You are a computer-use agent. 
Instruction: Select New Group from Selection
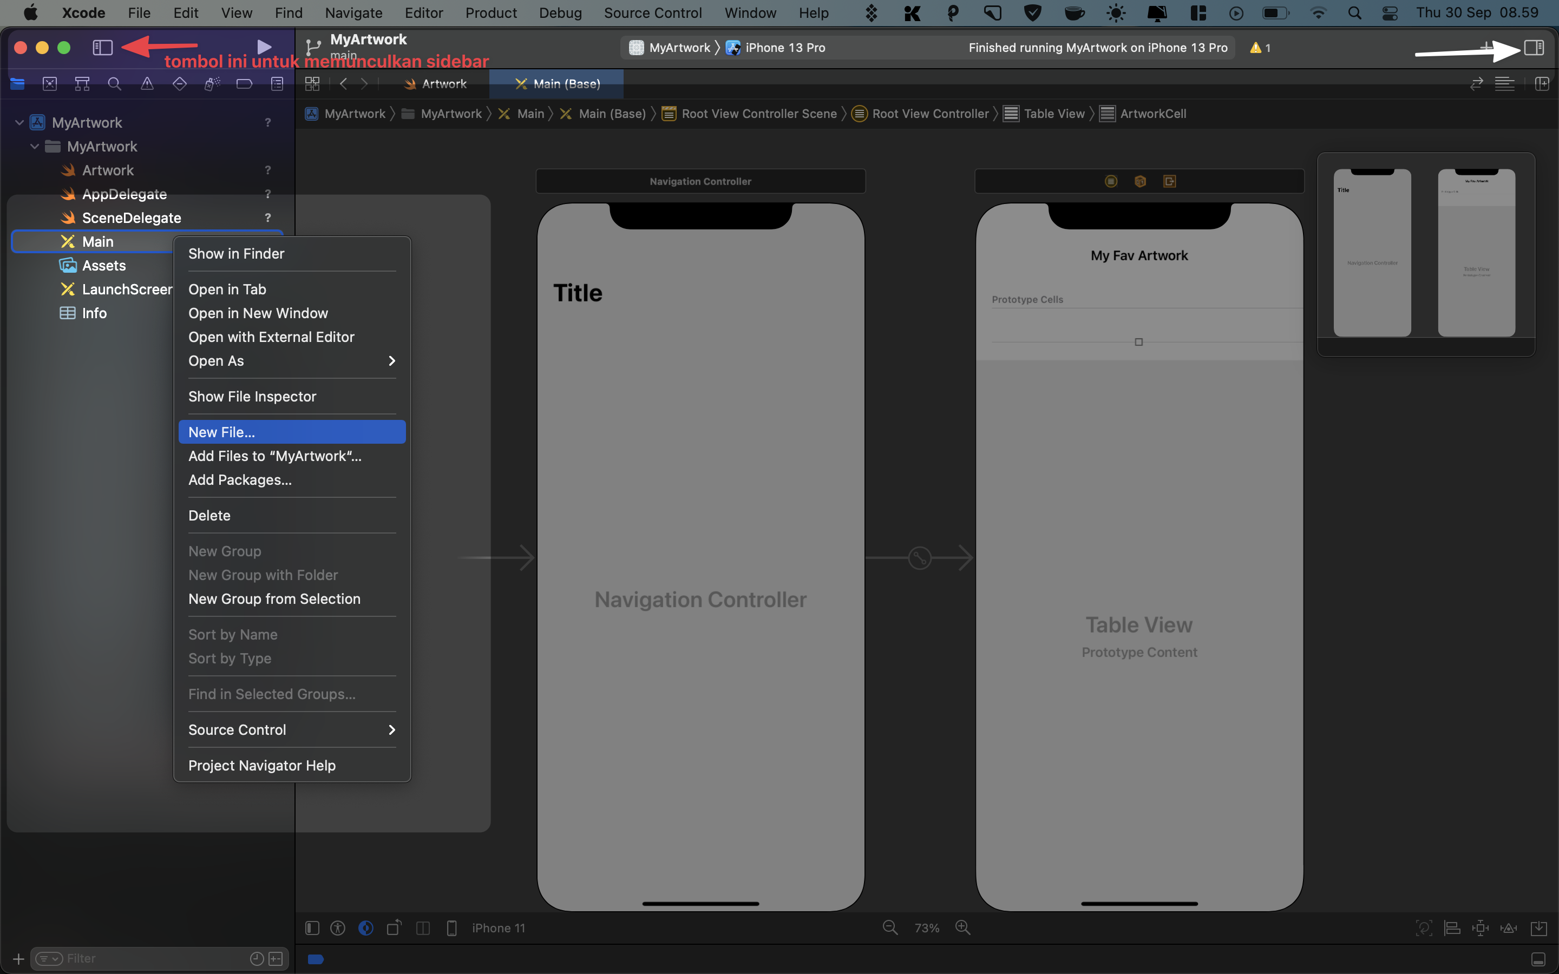292,599
